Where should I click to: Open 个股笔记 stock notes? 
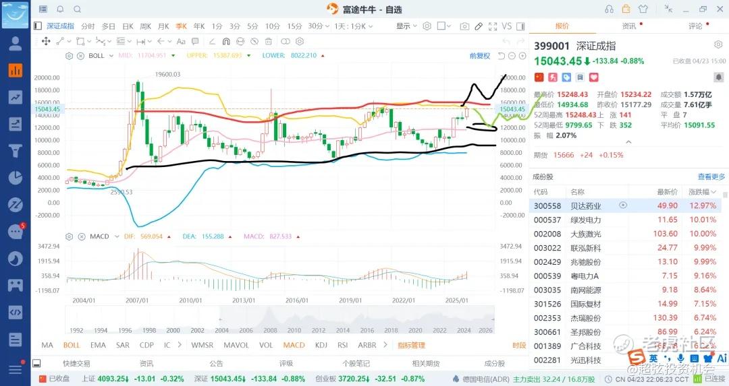[x=356, y=363]
